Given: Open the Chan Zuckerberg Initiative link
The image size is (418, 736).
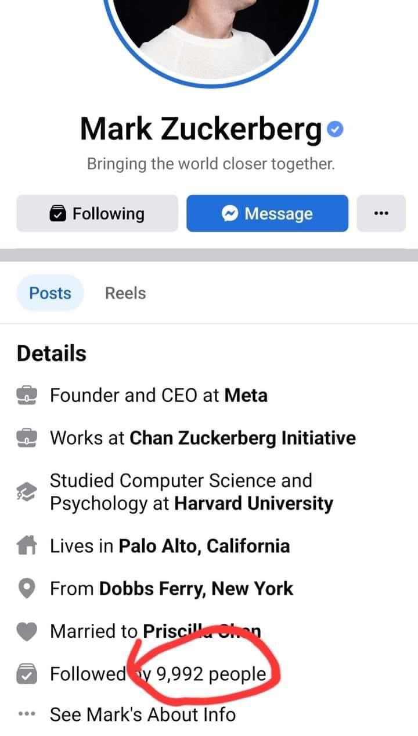Looking at the screenshot, I should (243, 438).
